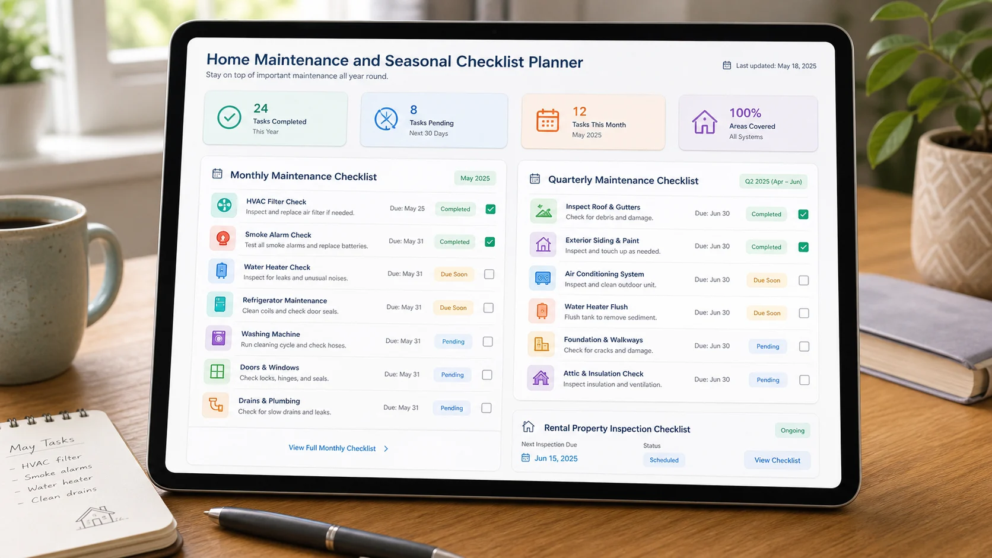Uncheck Exterior Siding & Paint checkbox
The image size is (992, 558).
click(803, 247)
